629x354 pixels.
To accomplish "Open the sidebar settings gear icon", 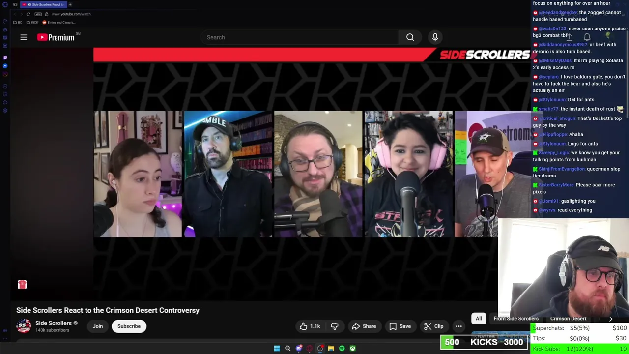I will (5, 111).
